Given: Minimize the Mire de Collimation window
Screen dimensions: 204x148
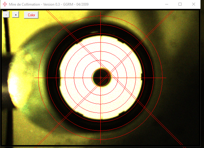Looking at the screenshot, I should [167, 4].
